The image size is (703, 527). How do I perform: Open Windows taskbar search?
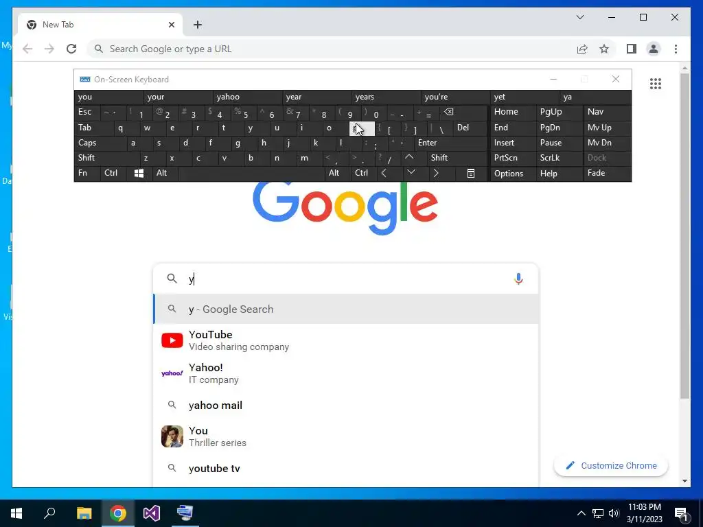[x=49, y=513]
